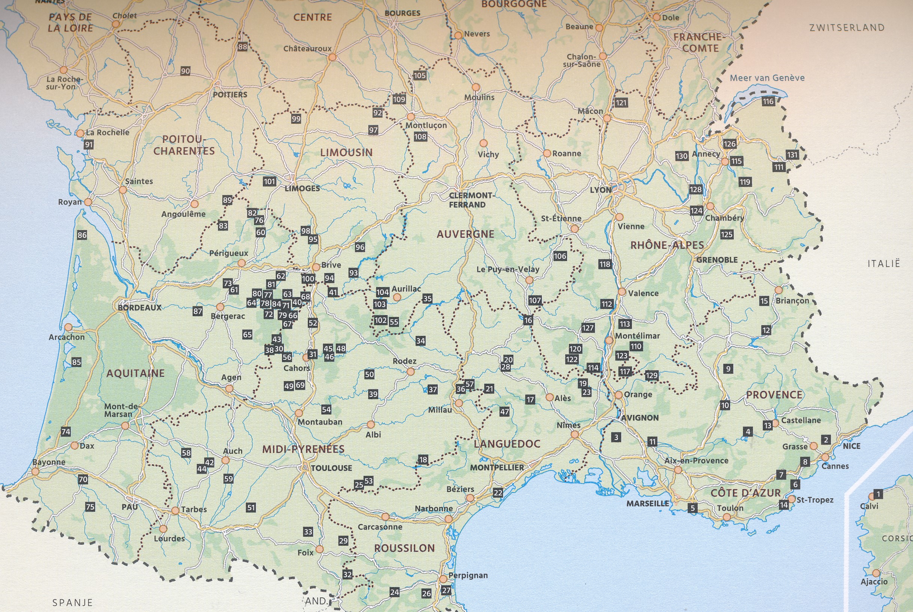
Task: Select marker 116 on Meer van Genève
Action: 768,101
